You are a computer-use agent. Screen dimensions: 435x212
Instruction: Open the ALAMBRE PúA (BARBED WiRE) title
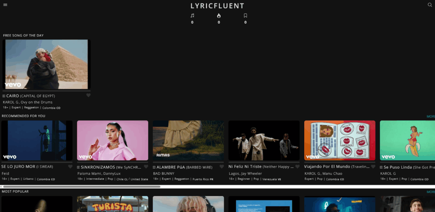[x=184, y=167]
